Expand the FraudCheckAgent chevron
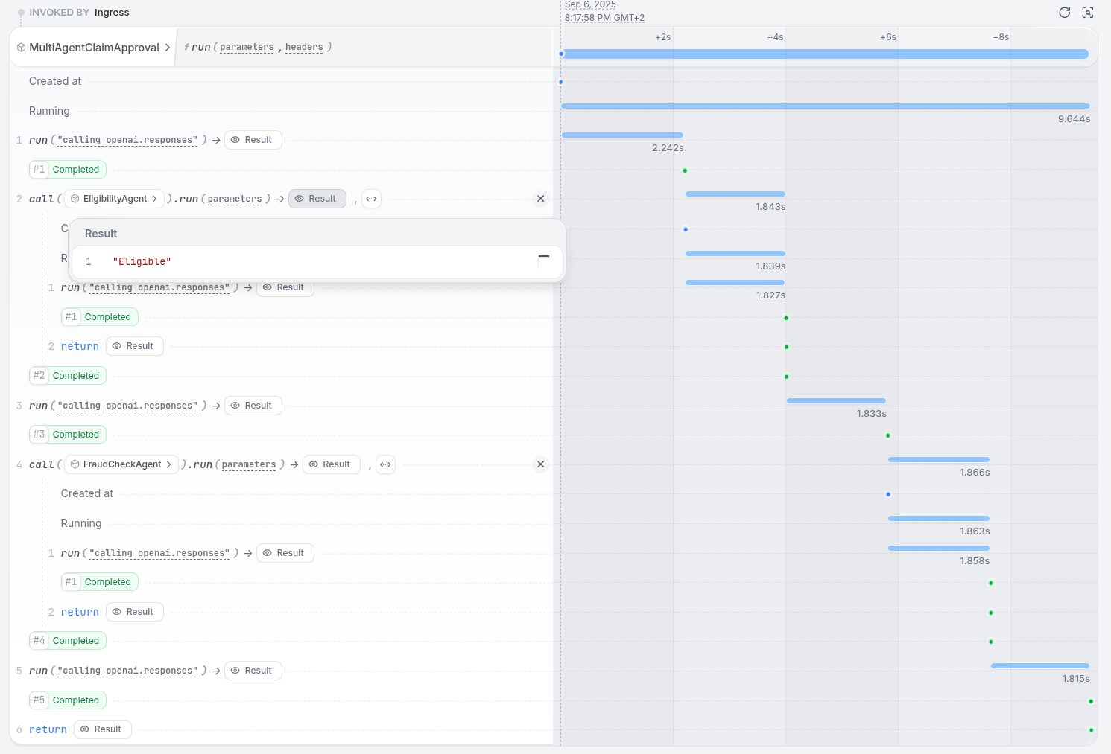The width and height of the screenshot is (1111, 754). 171,464
